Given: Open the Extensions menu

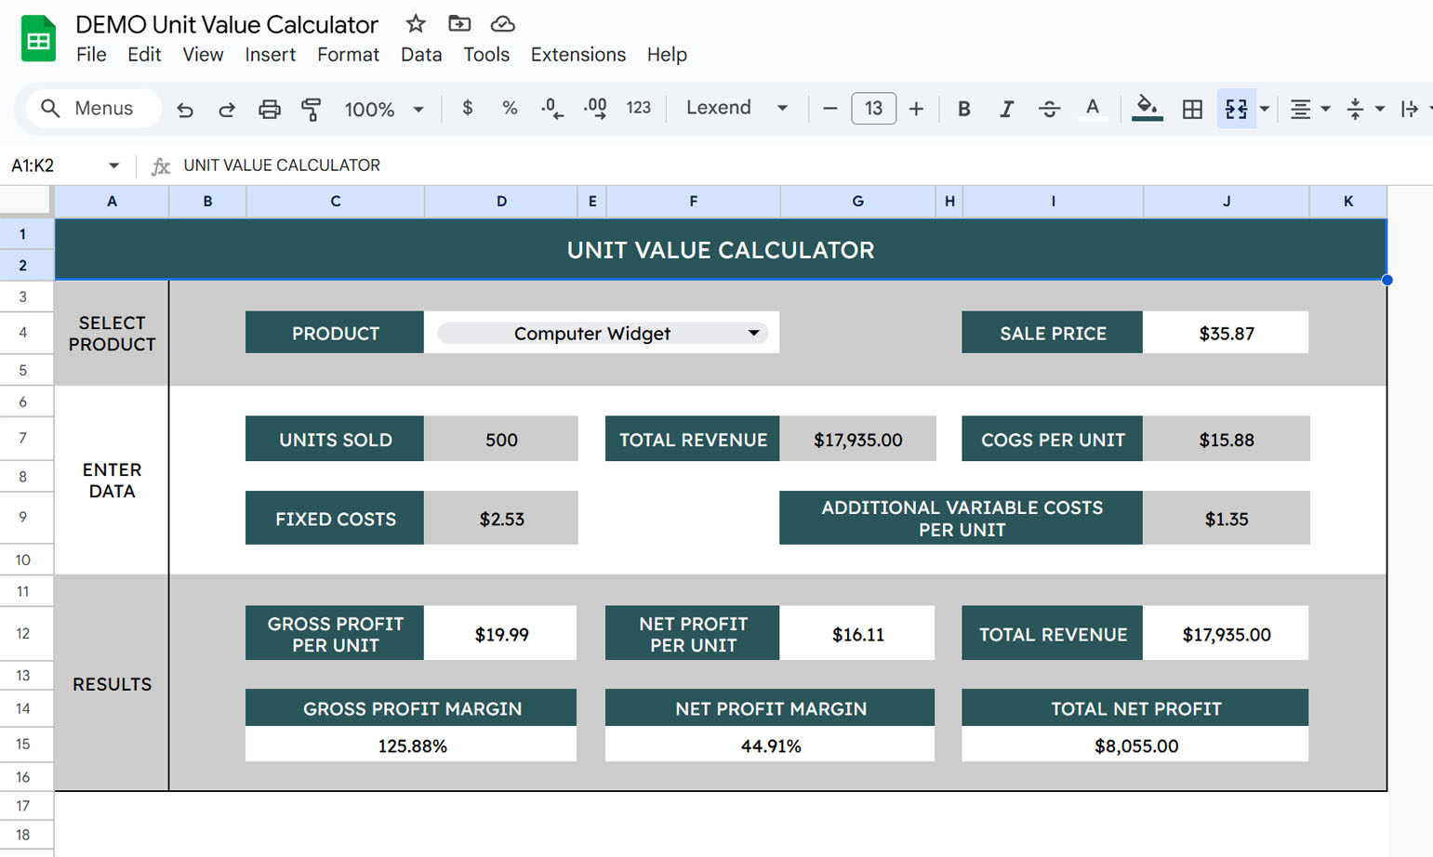Looking at the screenshot, I should [x=577, y=55].
